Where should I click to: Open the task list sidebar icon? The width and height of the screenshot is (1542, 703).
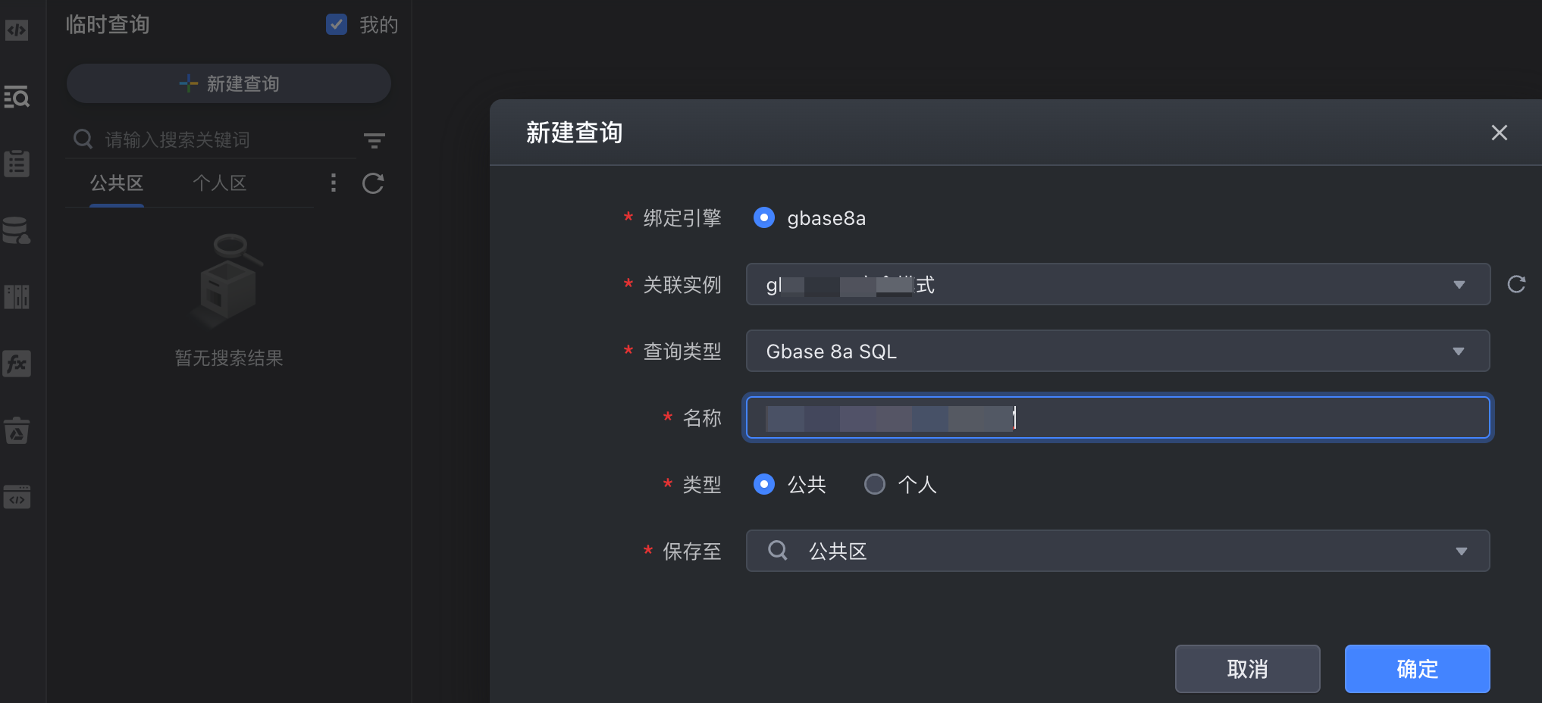[17, 164]
